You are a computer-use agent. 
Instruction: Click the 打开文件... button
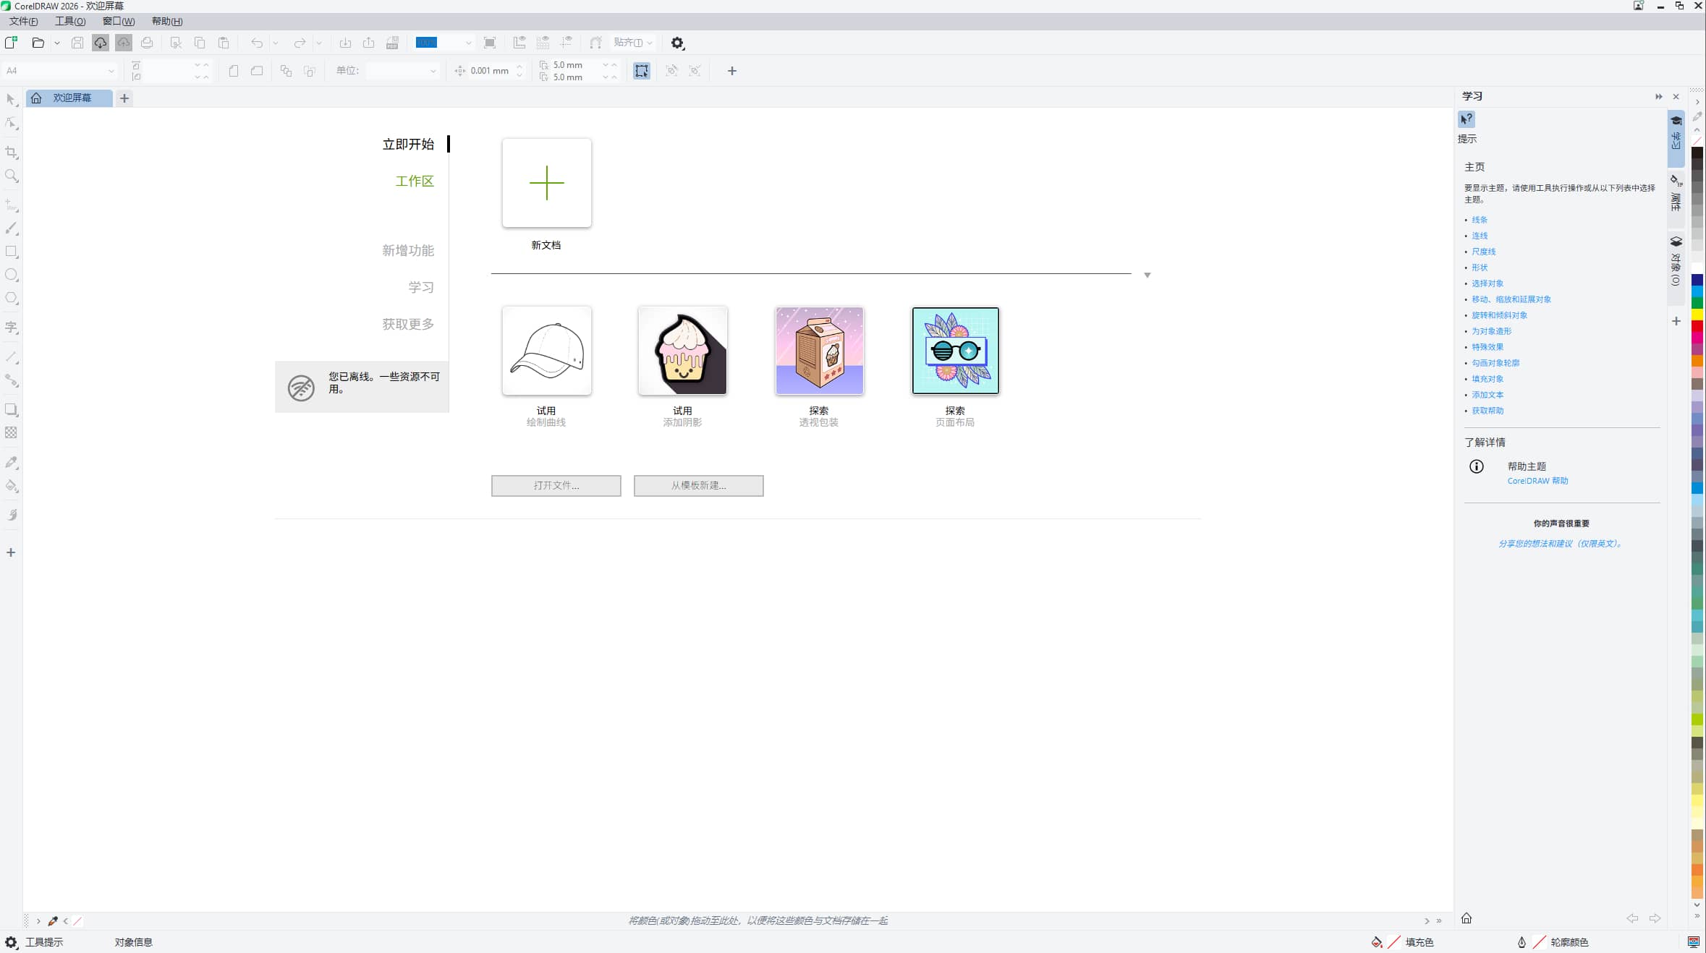(x=556, y=486)
